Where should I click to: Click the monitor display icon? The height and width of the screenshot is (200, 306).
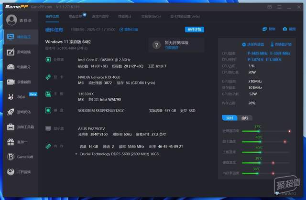[x=48, y=128]
